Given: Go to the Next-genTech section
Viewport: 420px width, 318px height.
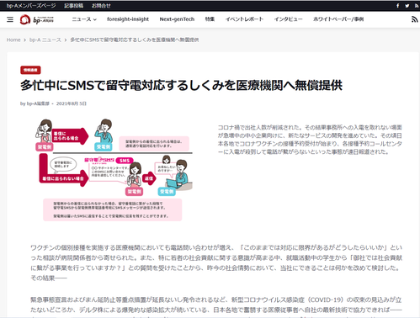Looking at the screenshot, I should tap(177, 19).
